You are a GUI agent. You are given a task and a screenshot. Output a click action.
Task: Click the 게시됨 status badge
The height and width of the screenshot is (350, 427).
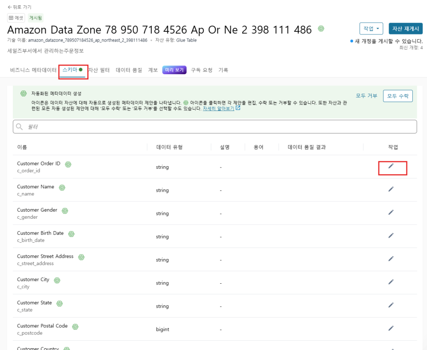click(36, 18)
